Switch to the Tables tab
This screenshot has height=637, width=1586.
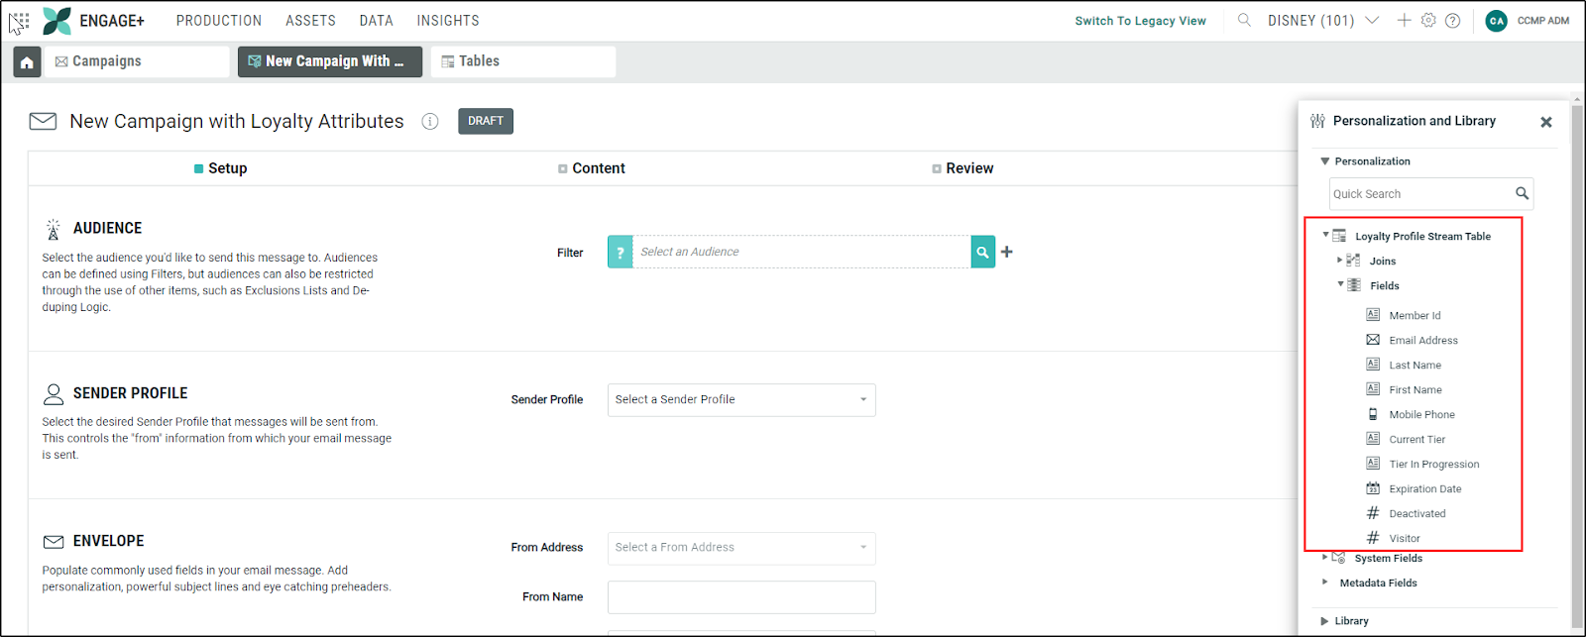pos(522,61)
